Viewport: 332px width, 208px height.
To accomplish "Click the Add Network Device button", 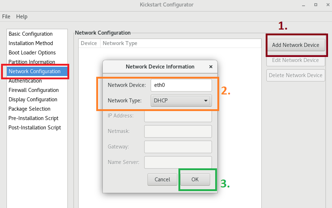I will coord(296,45).
